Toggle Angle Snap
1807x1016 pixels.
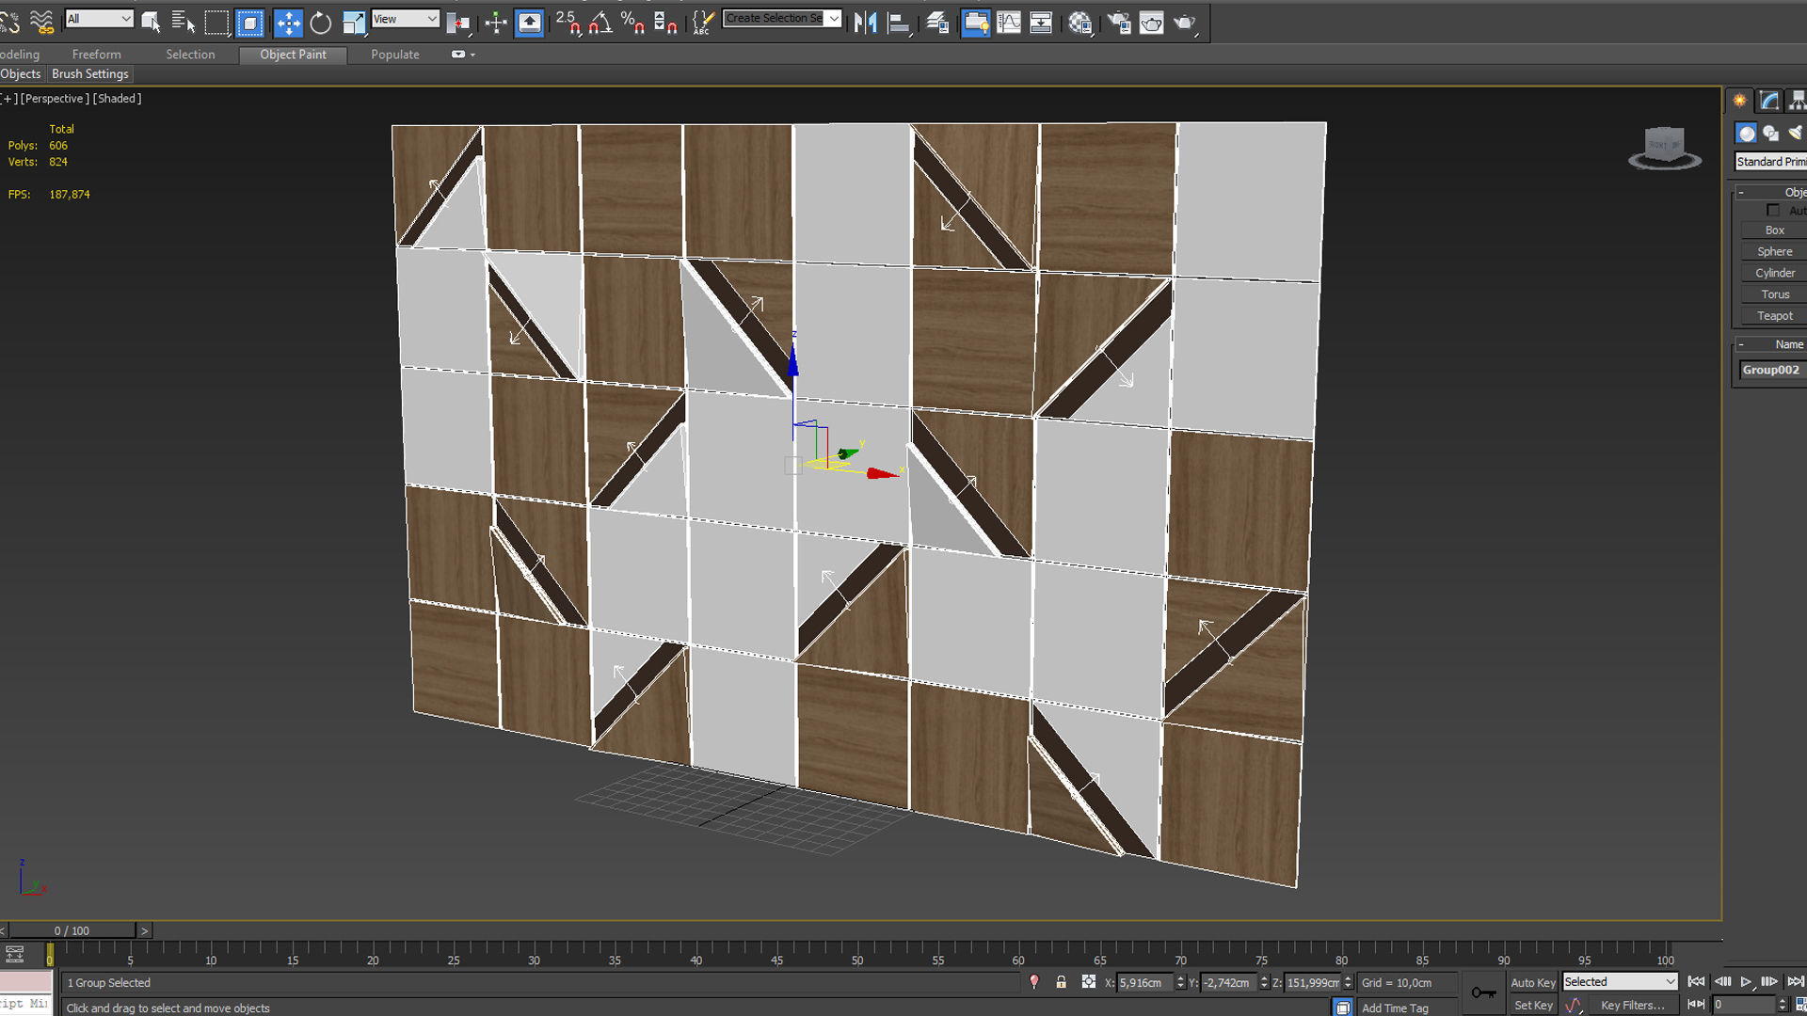(600, 22)
